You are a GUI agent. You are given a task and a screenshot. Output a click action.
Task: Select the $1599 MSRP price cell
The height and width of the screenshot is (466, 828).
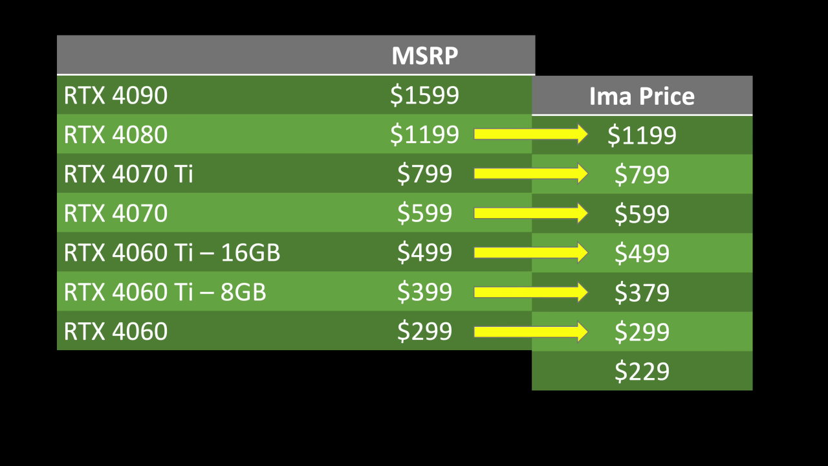424,96
